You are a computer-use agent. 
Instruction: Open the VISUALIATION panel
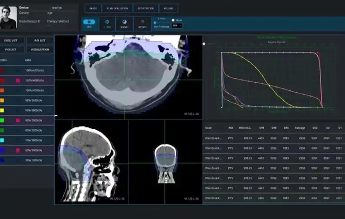[x=40, y=49]
